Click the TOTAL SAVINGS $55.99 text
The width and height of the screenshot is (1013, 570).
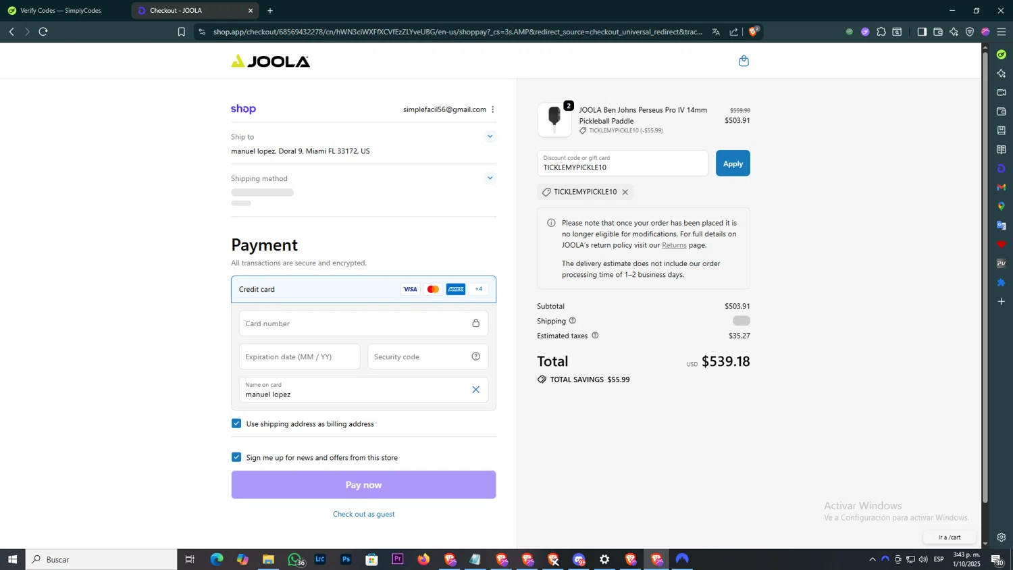590,380
